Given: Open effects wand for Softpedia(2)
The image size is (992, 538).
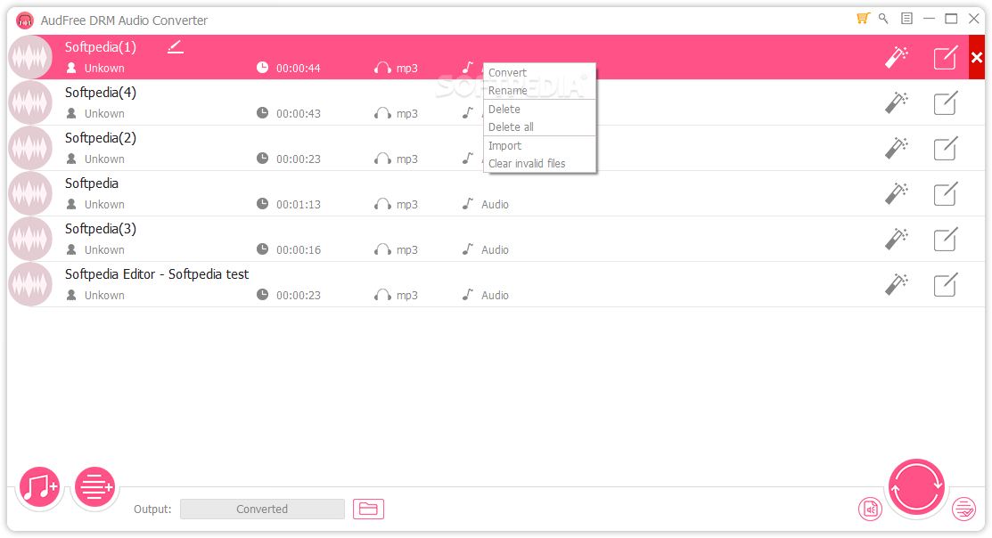Looking at the screenshot, I should pos(897,148).
